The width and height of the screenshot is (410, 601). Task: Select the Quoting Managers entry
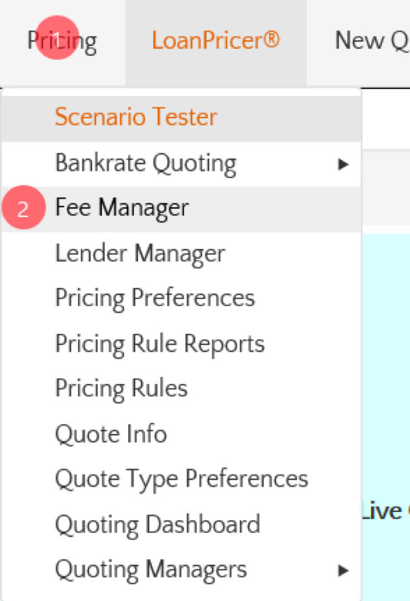click(x=151, y=570)
